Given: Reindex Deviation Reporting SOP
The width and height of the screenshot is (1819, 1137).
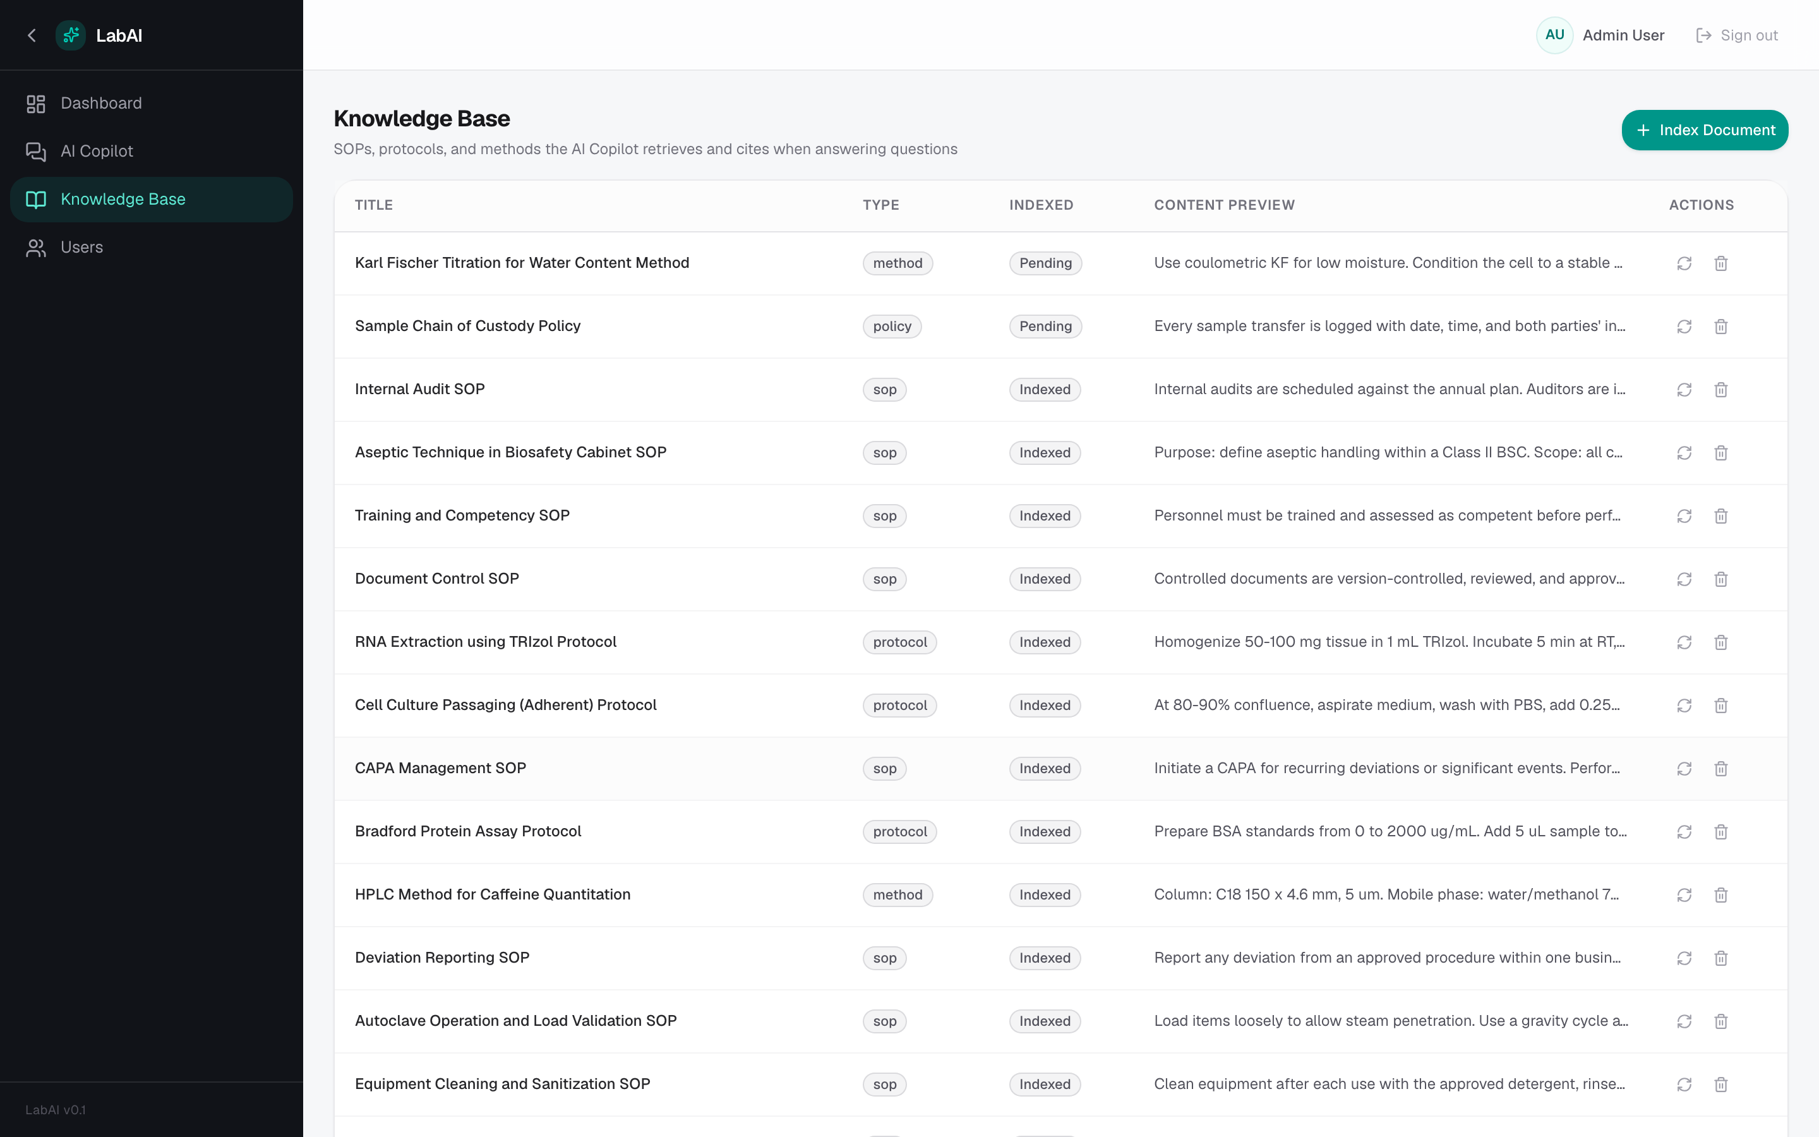Looking at the screenshot, I should (x=1684, y=958).
